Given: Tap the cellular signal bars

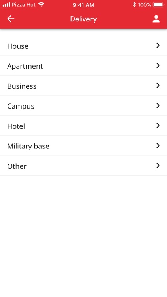Looking at the screenshot, I should (6, 4).
